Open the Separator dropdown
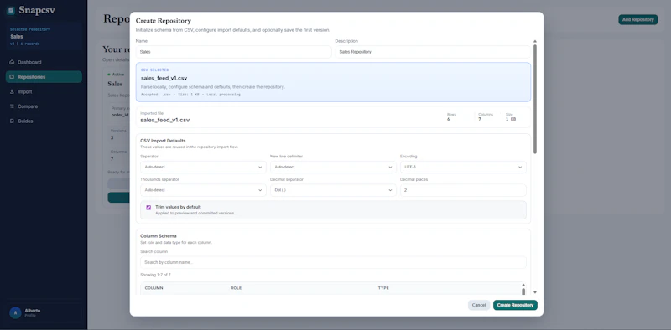Screen dimensions: 671x330 pos(203,168)
